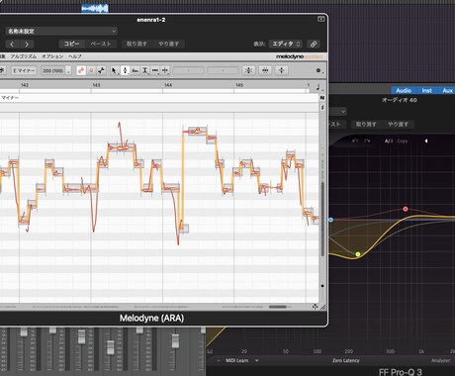Click the second empty inspector value field
This screenshot has width=455, height=376.
pos(223,70)
